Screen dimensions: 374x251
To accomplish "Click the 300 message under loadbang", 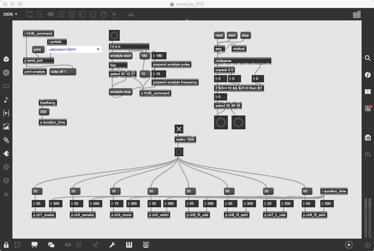I will click(44, 112).
